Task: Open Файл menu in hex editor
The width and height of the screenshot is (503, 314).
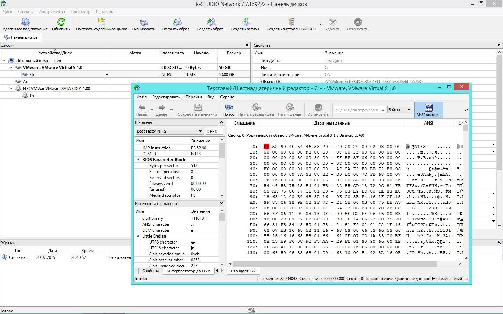Action: coord(141,97)
